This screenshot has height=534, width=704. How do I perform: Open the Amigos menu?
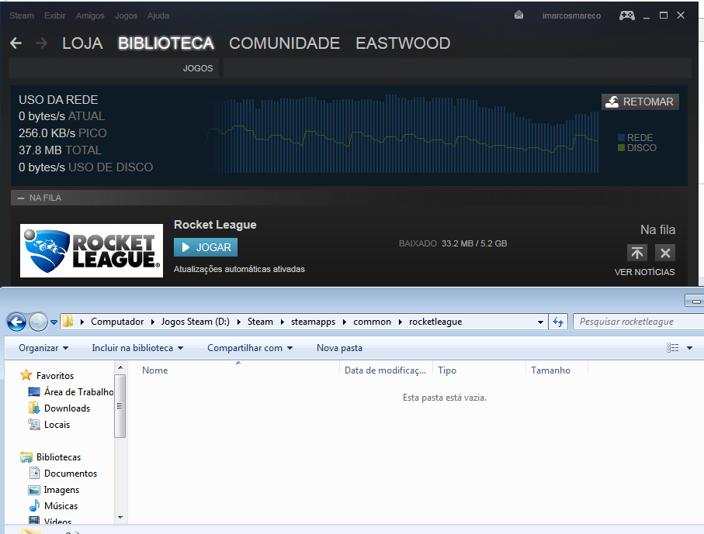pyautogui.click(x=90, y=16)
